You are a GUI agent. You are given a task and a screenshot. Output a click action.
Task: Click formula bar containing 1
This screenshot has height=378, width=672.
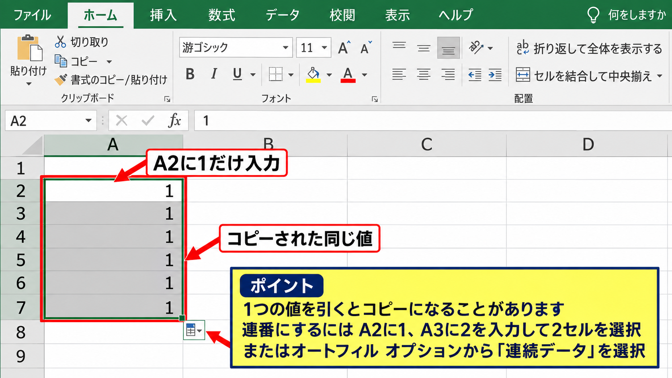[433, 121]
